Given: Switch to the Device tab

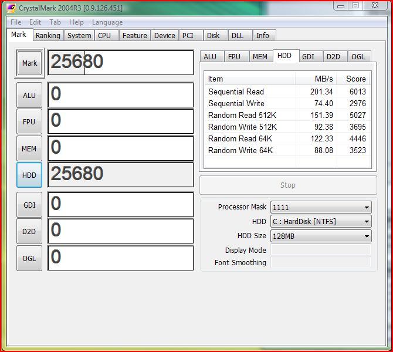Looking at the screenshot, I should click(165, 35).
